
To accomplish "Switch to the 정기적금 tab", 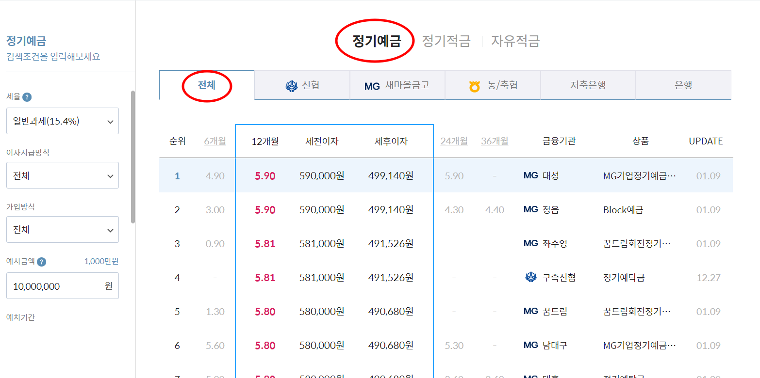I will pos(446,41).
